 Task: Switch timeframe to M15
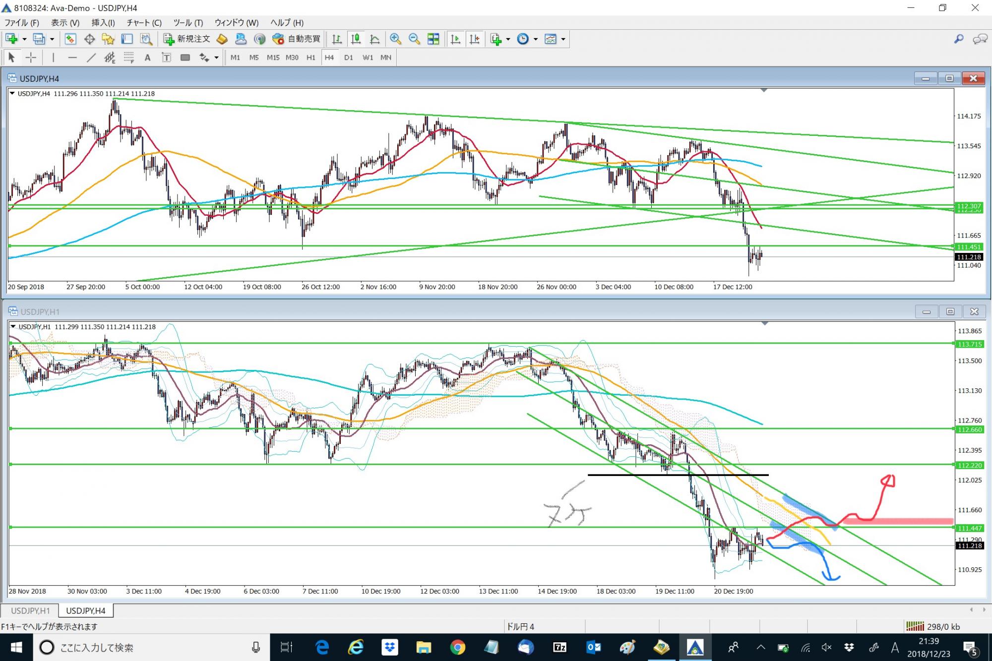[x=273, y=58]
